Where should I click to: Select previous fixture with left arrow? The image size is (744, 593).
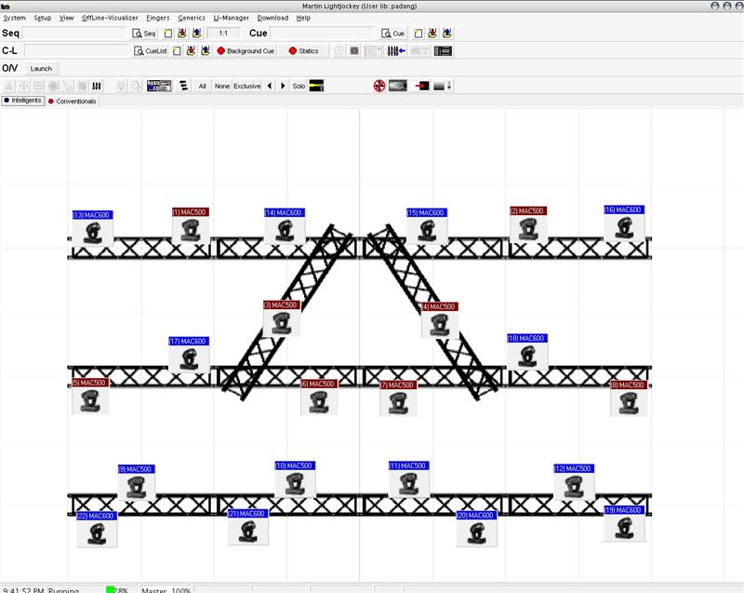click(270, 86)
